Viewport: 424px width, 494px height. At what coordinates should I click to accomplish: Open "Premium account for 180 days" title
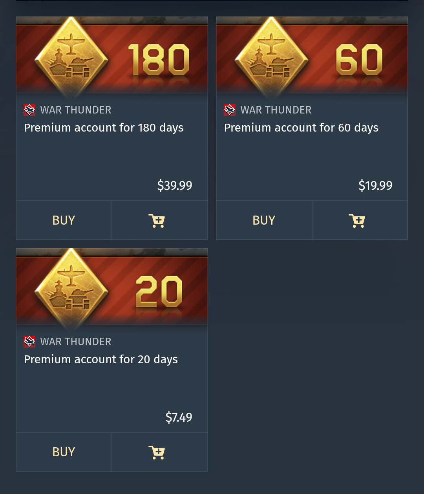[x=104, y=128]
